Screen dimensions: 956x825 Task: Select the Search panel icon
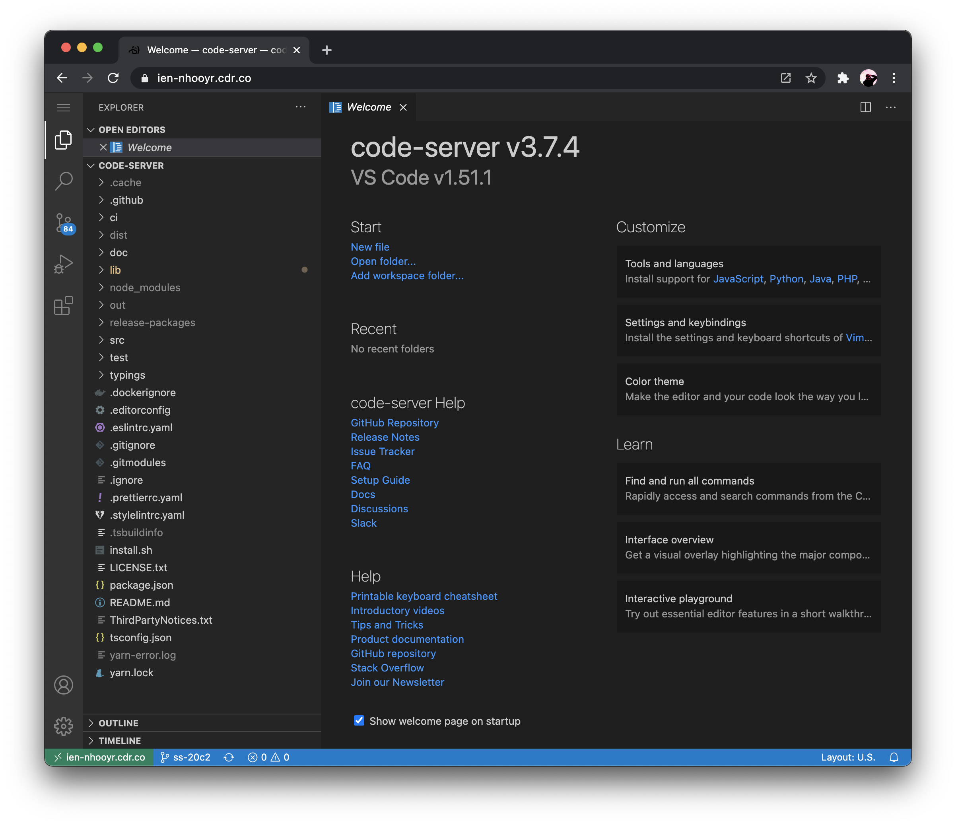click(x=63, y=181)
